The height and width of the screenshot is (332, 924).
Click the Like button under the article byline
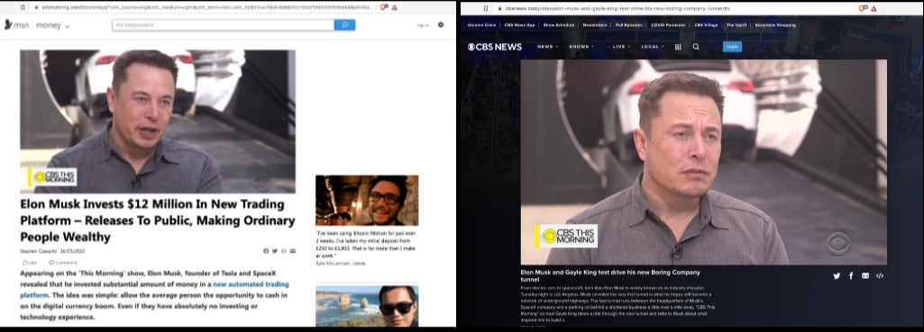point(30,263)
